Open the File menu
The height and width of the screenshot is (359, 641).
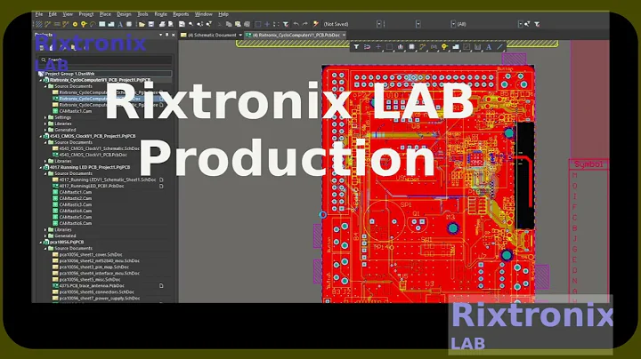[39, 14]
